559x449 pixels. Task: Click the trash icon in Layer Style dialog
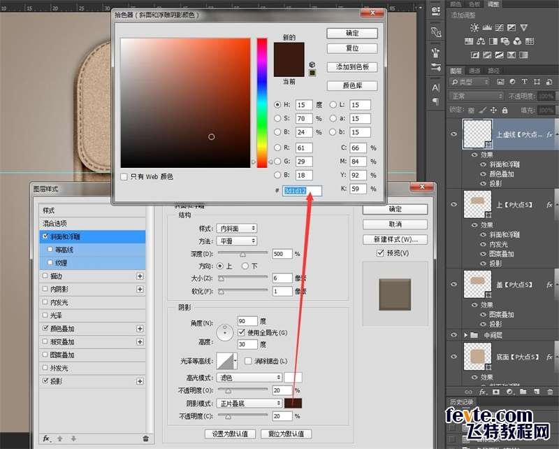click(x=145, y=439)
